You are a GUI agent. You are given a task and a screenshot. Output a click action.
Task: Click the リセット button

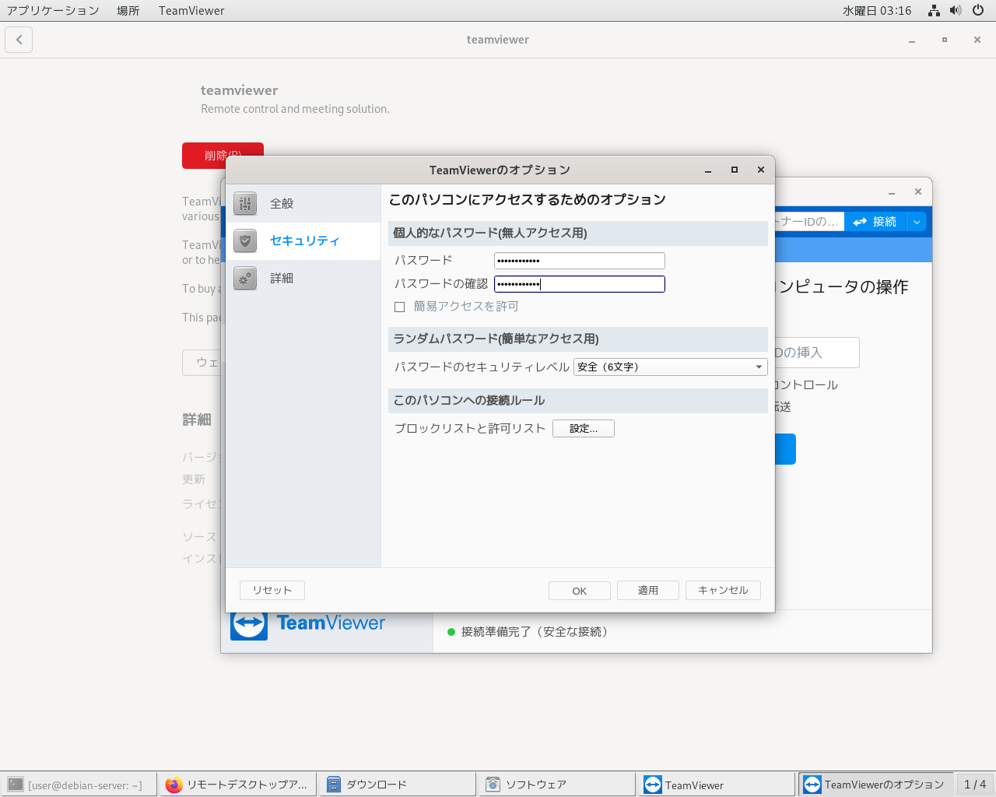tap(272, 590)
